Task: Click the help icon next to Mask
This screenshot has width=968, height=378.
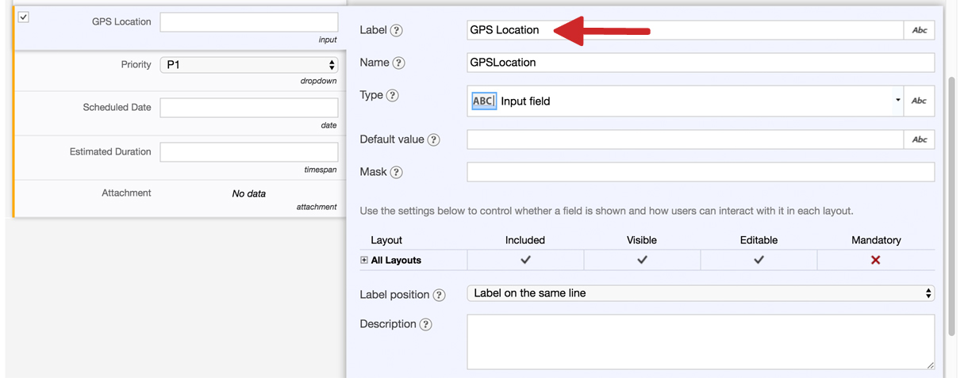Action: tap(396, 173)
